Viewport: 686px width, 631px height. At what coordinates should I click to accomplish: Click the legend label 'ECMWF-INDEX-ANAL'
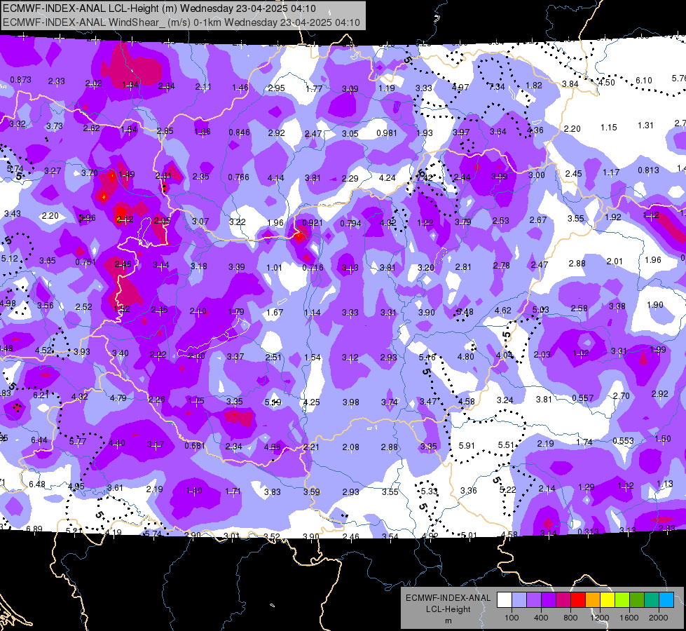448,598
